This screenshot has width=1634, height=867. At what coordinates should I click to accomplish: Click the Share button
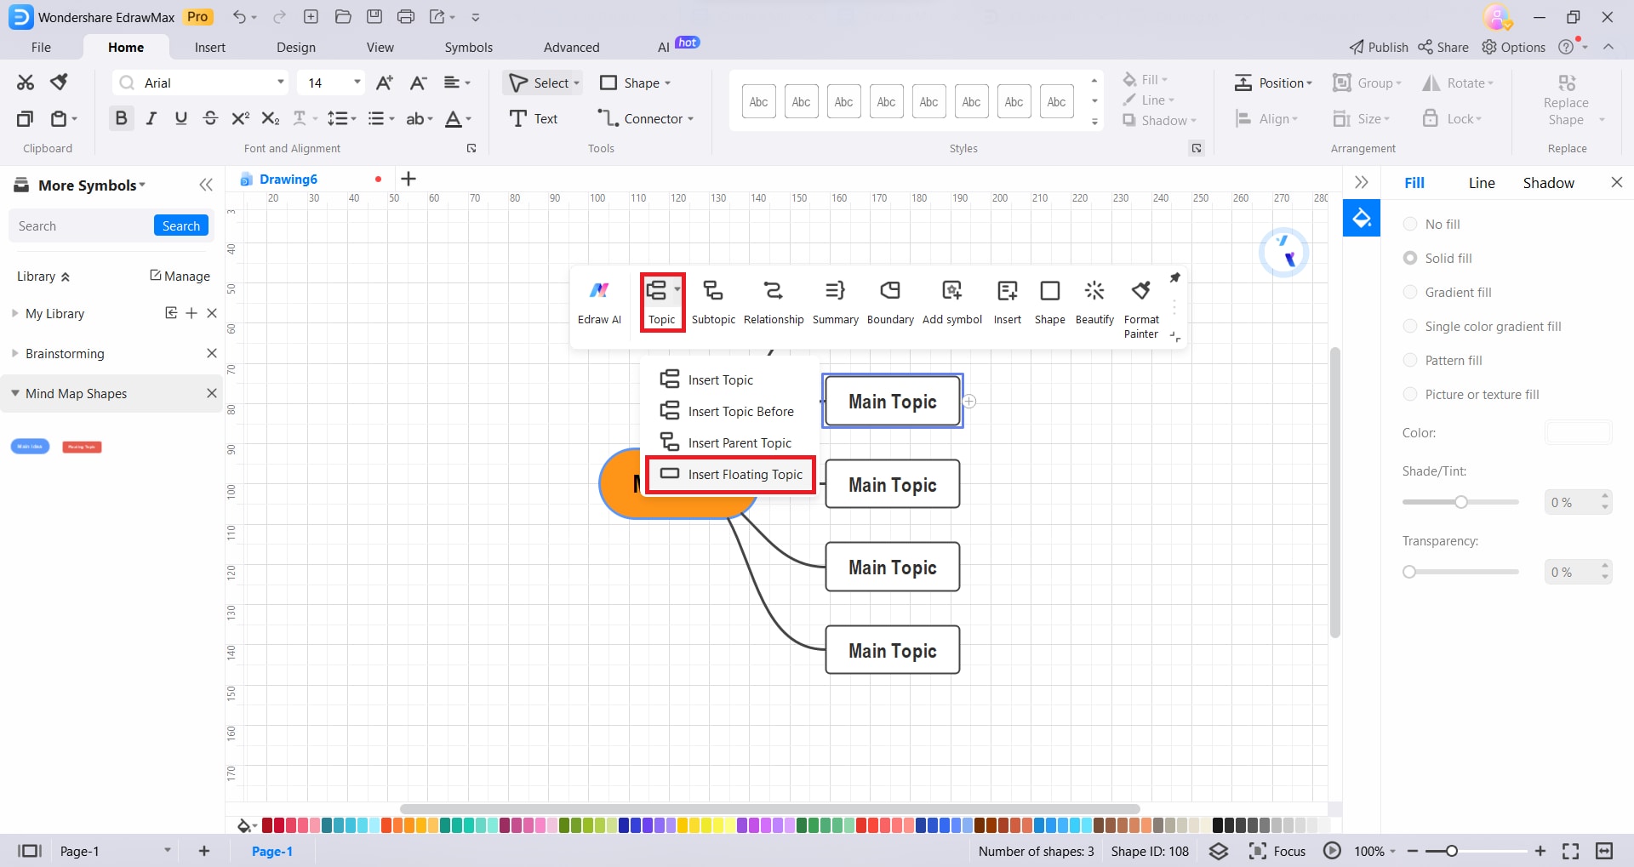[x=1443, y=48]
